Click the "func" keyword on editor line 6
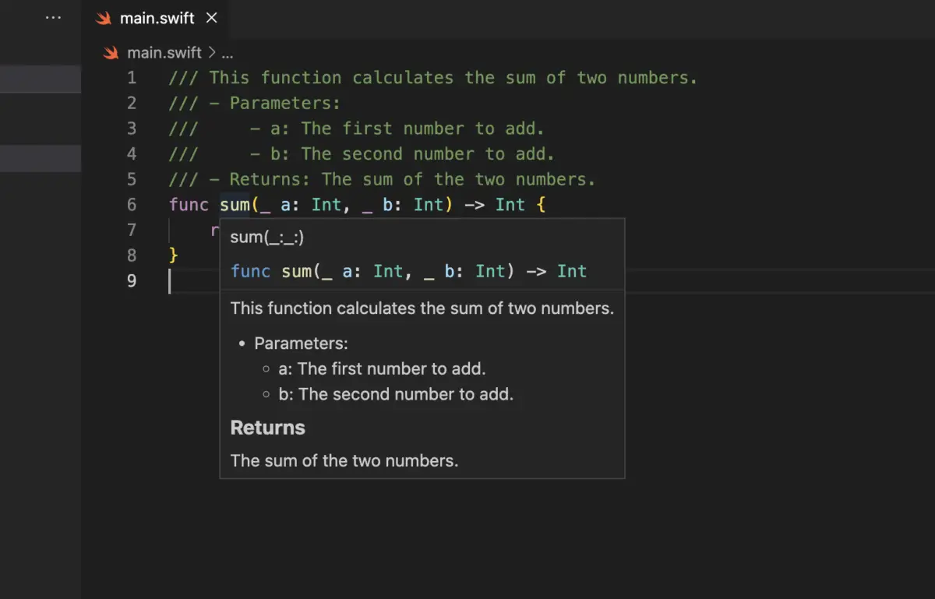The height and width of the screenshot is (599, 935). 189,204
